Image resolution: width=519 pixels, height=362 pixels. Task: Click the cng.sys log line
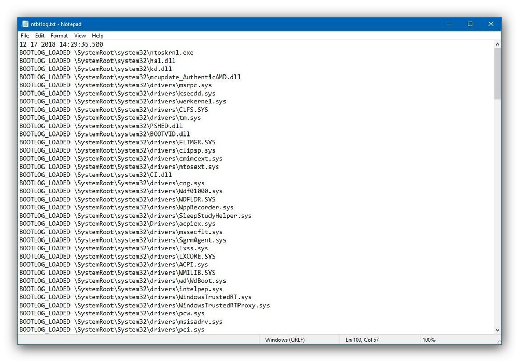112,183
